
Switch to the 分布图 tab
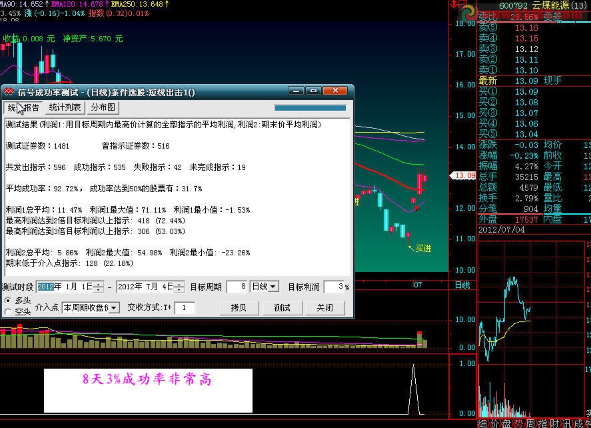[102, 107]
